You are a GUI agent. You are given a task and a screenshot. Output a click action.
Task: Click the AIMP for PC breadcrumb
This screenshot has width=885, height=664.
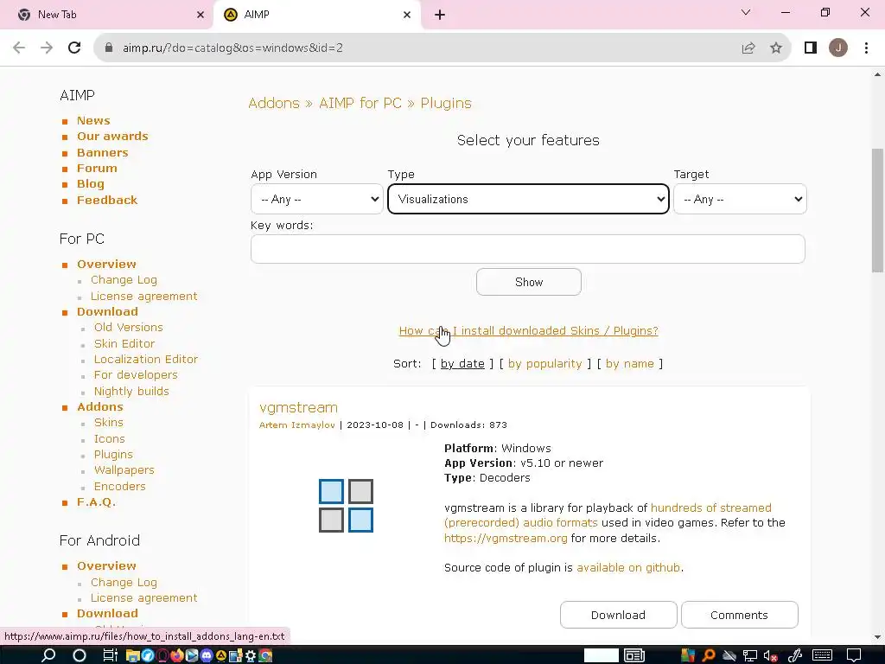click(360, 104)
